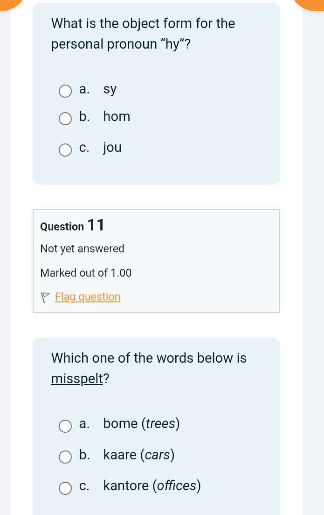Click the "hom" answer label text
This screenshot has width=324, height=515.
click(x=117, y=116)
